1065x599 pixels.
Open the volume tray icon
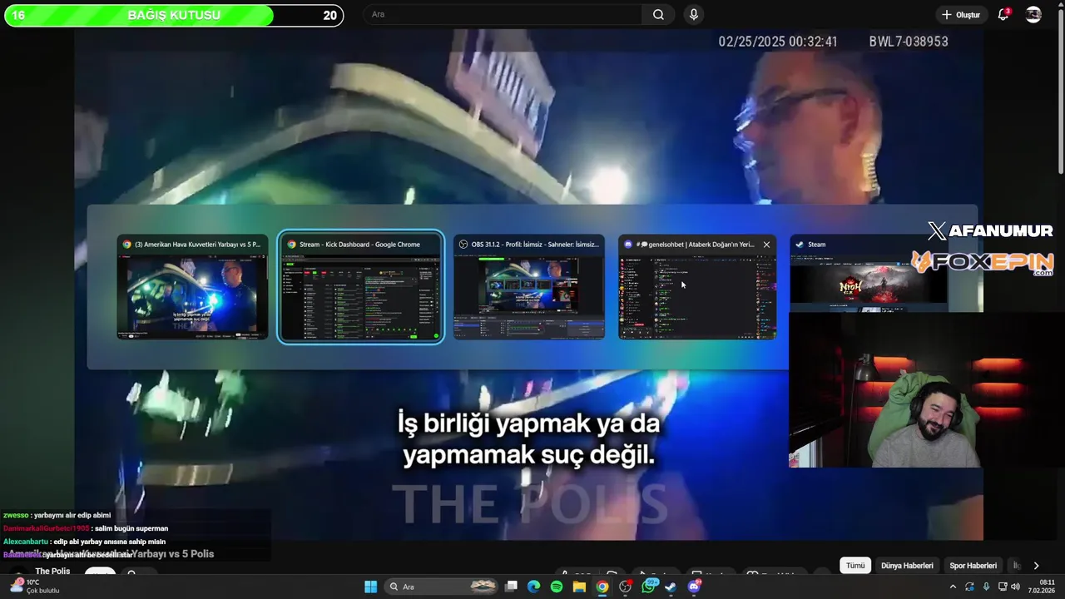pyautogui.click(x=1015, y=587)
